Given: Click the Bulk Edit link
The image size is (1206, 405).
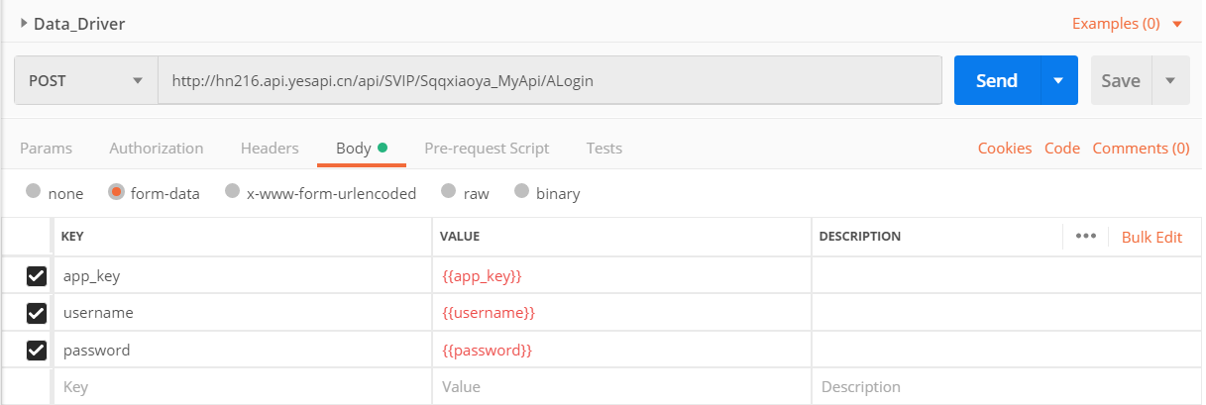Looking at the screenshot, I should pos(1151,237).
